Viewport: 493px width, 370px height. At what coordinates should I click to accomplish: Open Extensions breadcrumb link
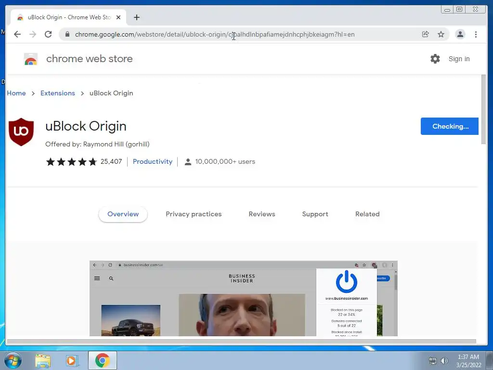click(58, 93)
